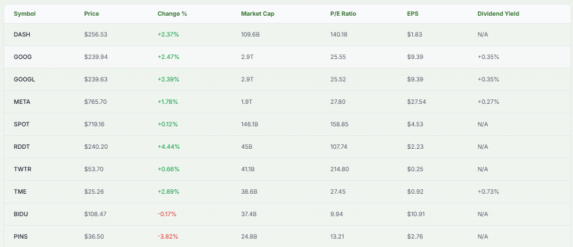This screenshot has height=247, width=573.
Task: Click the Dividend Yield column header
Action: click(498, 13)
